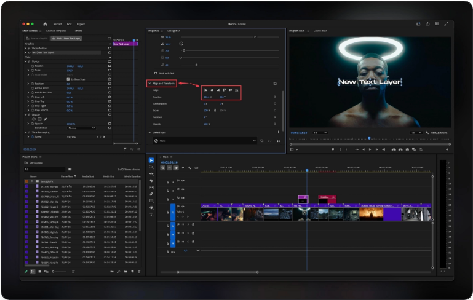This screenshot has width=473, height=300.
Task: Open the Graphics Templates tab
Action: click(x=56, y=30)
